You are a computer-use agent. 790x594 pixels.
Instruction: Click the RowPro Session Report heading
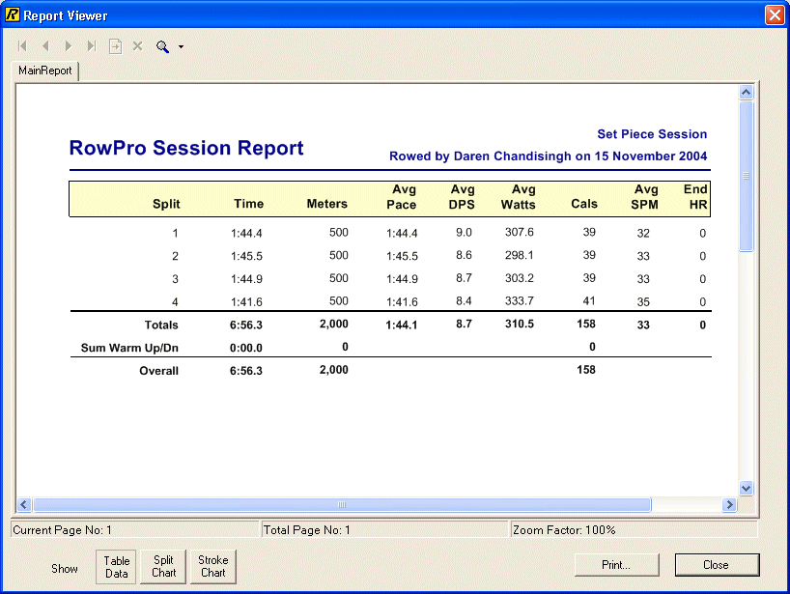(x=186, y=148)
